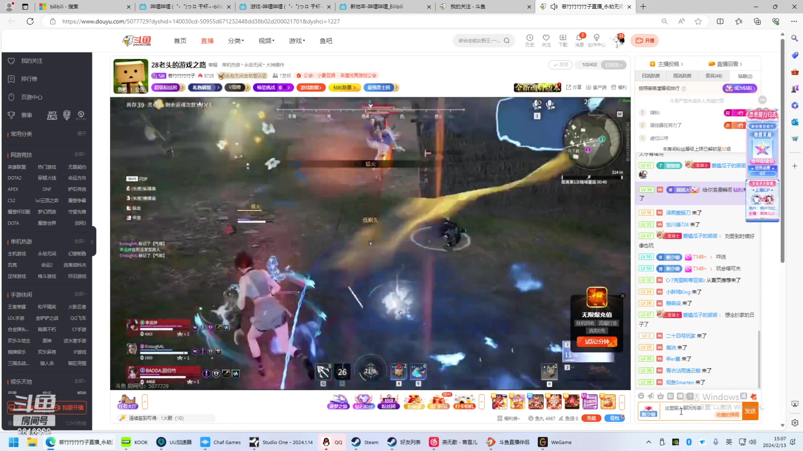Click the Douyu logo
Screen dimensions: 803x451
pyautogui.click(x=137, y=41)
